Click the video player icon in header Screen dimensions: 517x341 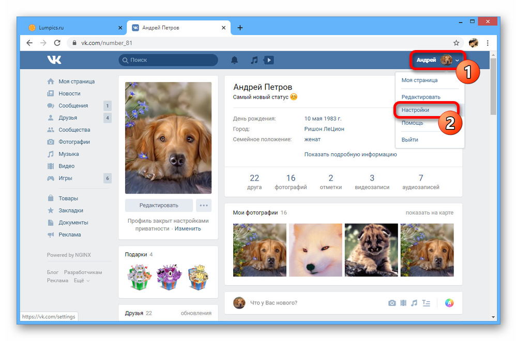click(268, 60)
